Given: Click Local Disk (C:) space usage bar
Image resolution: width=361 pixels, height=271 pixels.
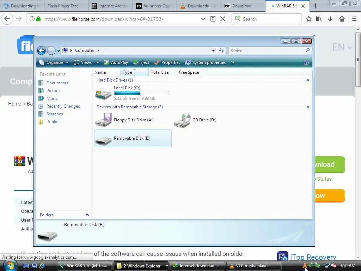Looking at the screenshot, I should coord(142,93).
